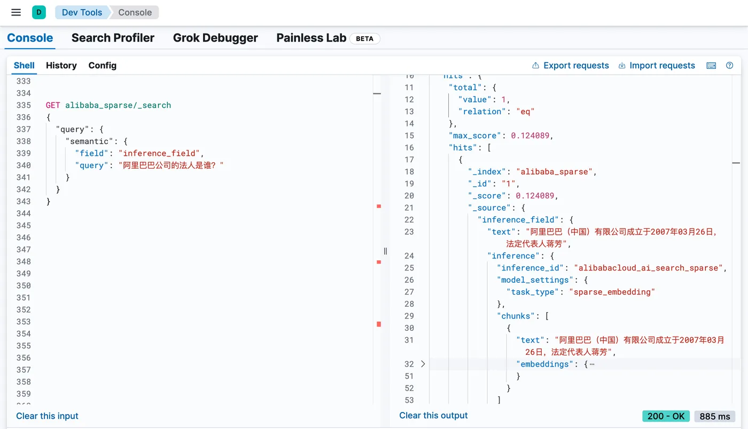748x429 pixels.
Task: Click "chunks": [ line in output
Action: coord(523,316)
